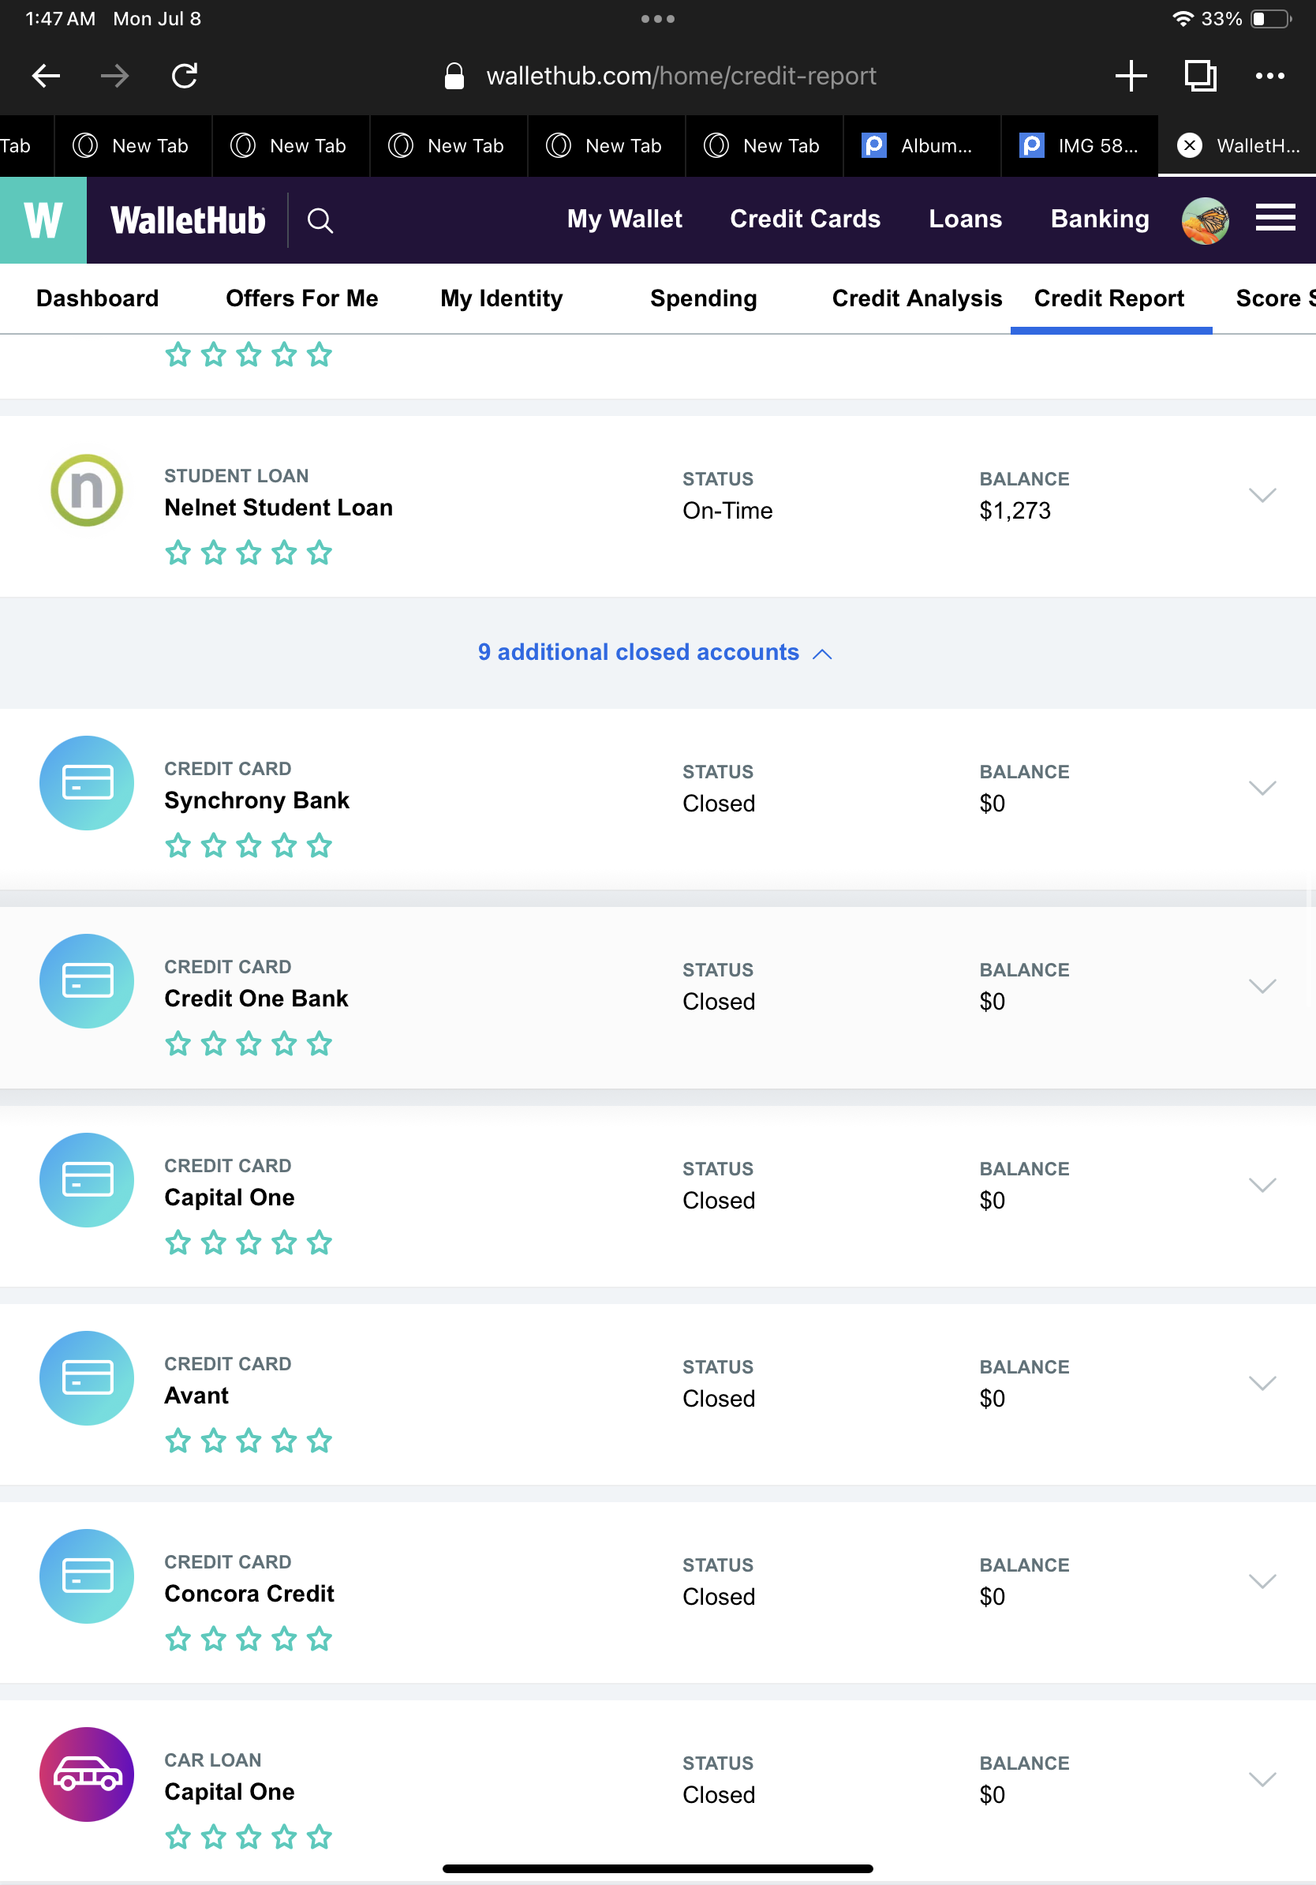Viewport: 1316px width, 1885px height.
Task: Open the Credit Cards navigation menu
Action: (805, 219)
